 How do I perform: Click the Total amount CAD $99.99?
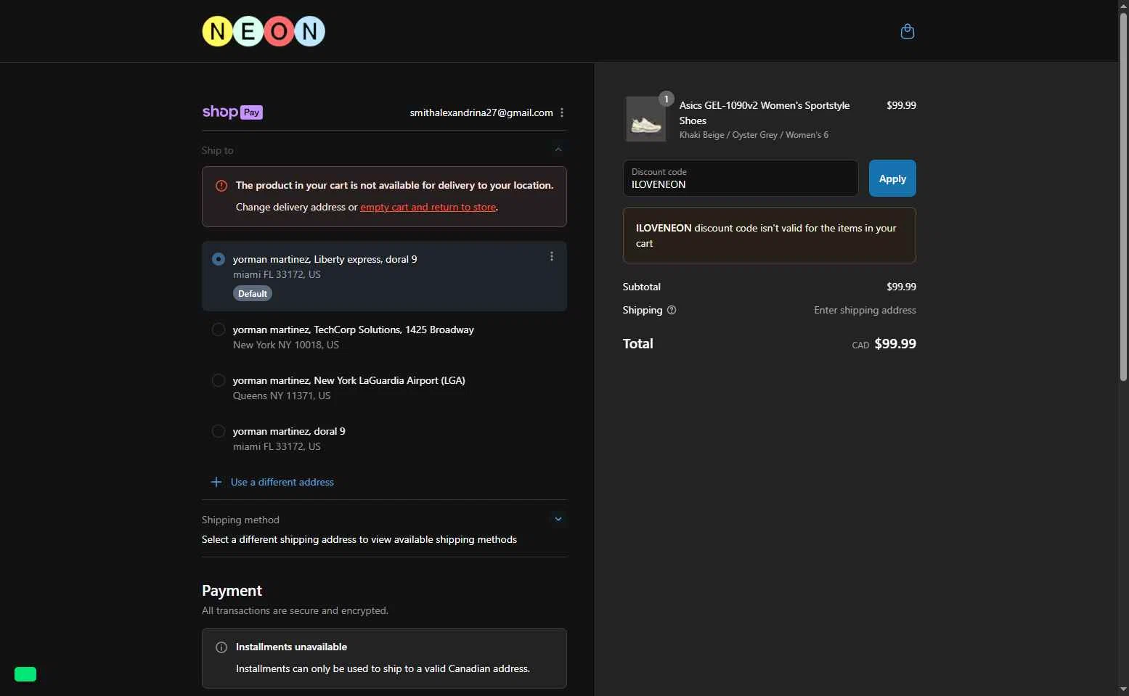point(884,344)
